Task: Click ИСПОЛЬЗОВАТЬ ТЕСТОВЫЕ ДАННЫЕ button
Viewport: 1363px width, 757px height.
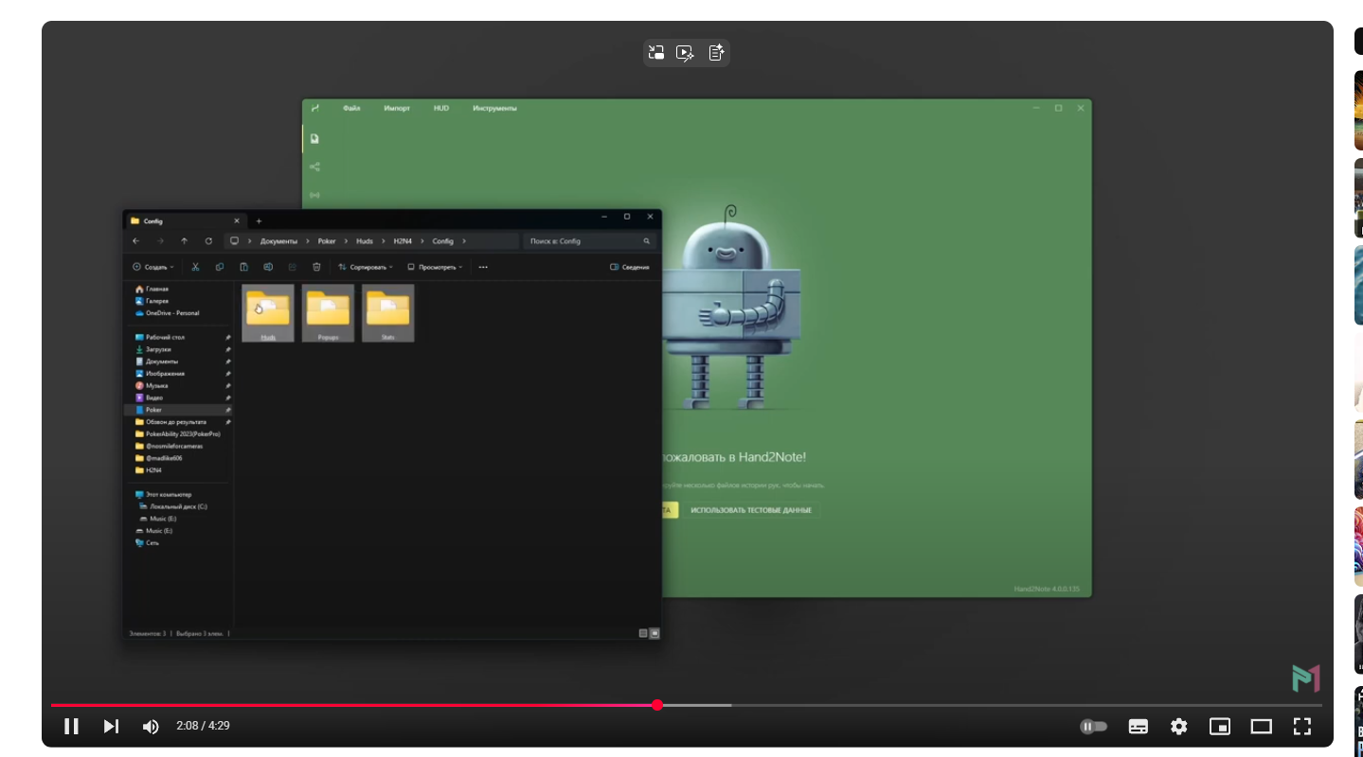Action: click(x=751, y=510)
